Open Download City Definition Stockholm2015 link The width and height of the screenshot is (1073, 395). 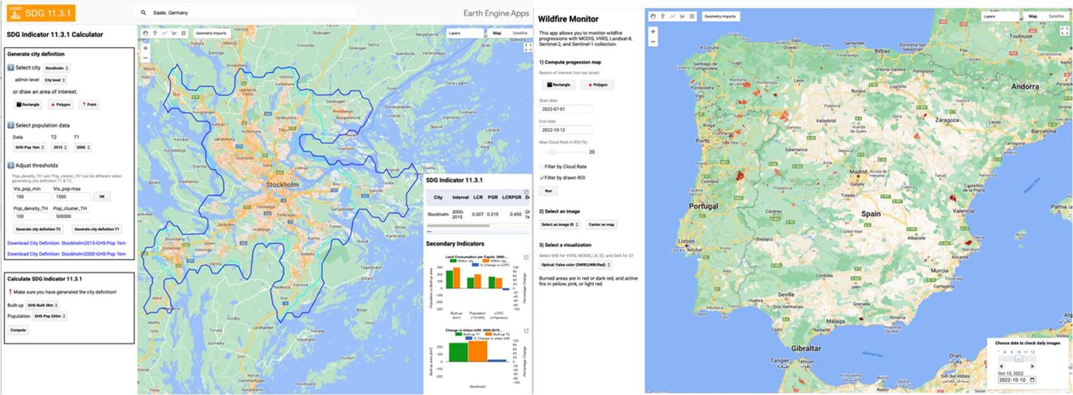(x=66, y=243)
